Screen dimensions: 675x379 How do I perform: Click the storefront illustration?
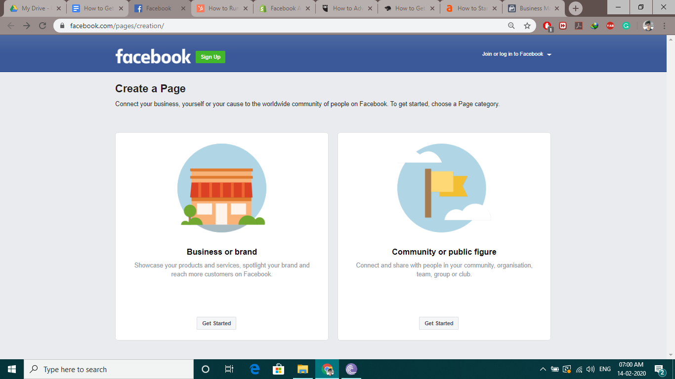(x=222, y=188)
